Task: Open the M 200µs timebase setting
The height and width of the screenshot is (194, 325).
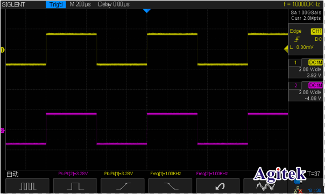Action: [x=80, y=4]
